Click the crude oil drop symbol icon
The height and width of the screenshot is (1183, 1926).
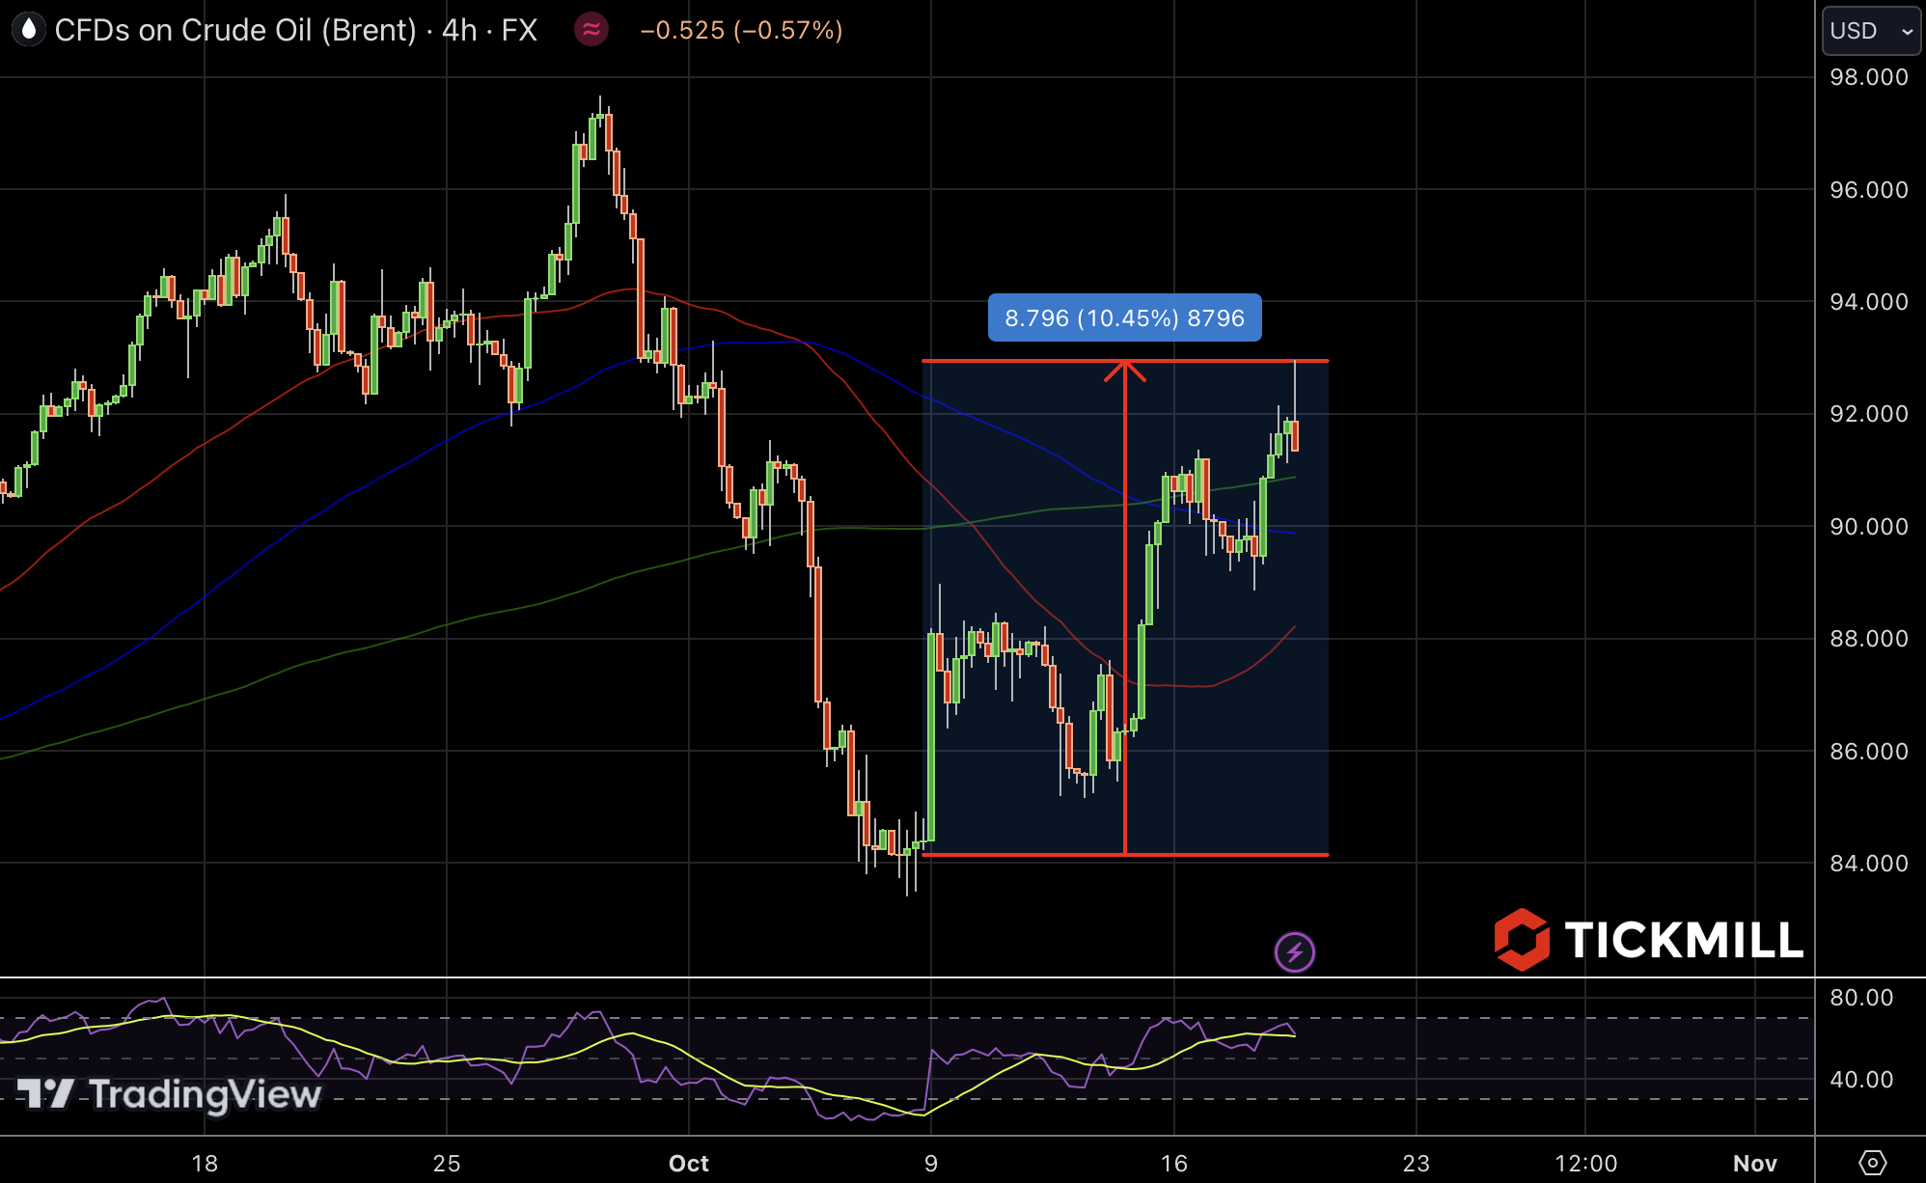29,30
